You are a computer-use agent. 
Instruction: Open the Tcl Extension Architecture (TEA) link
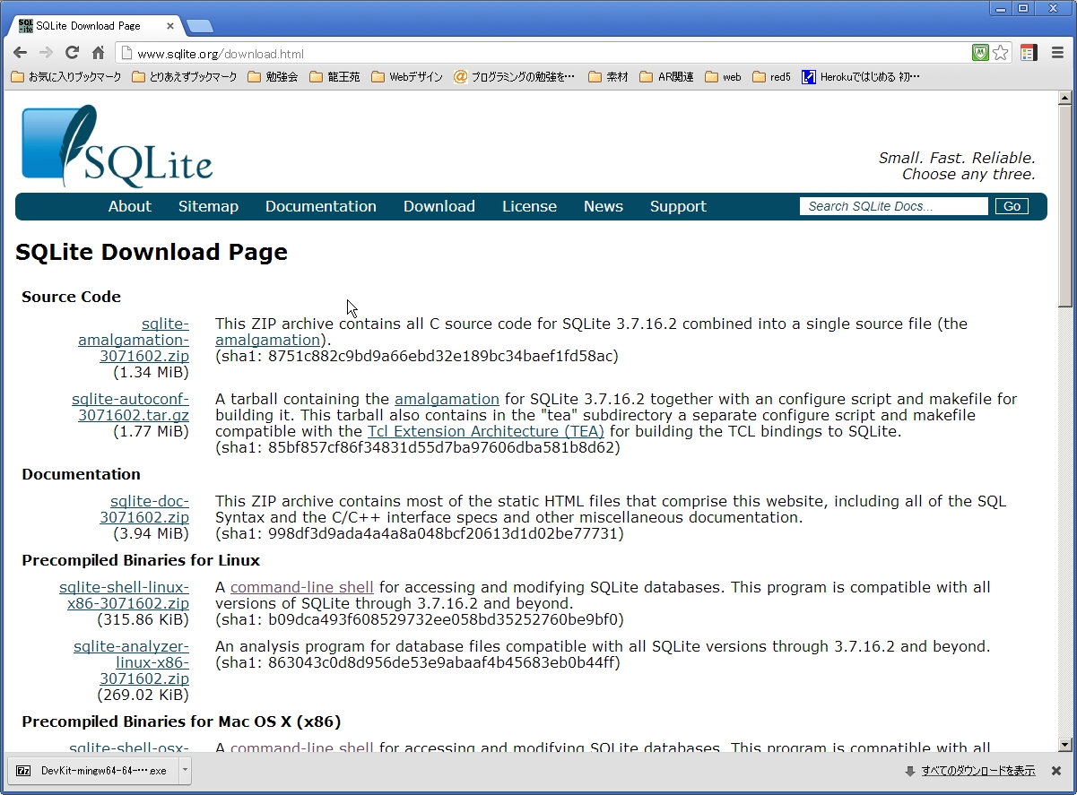click(486, 431)
